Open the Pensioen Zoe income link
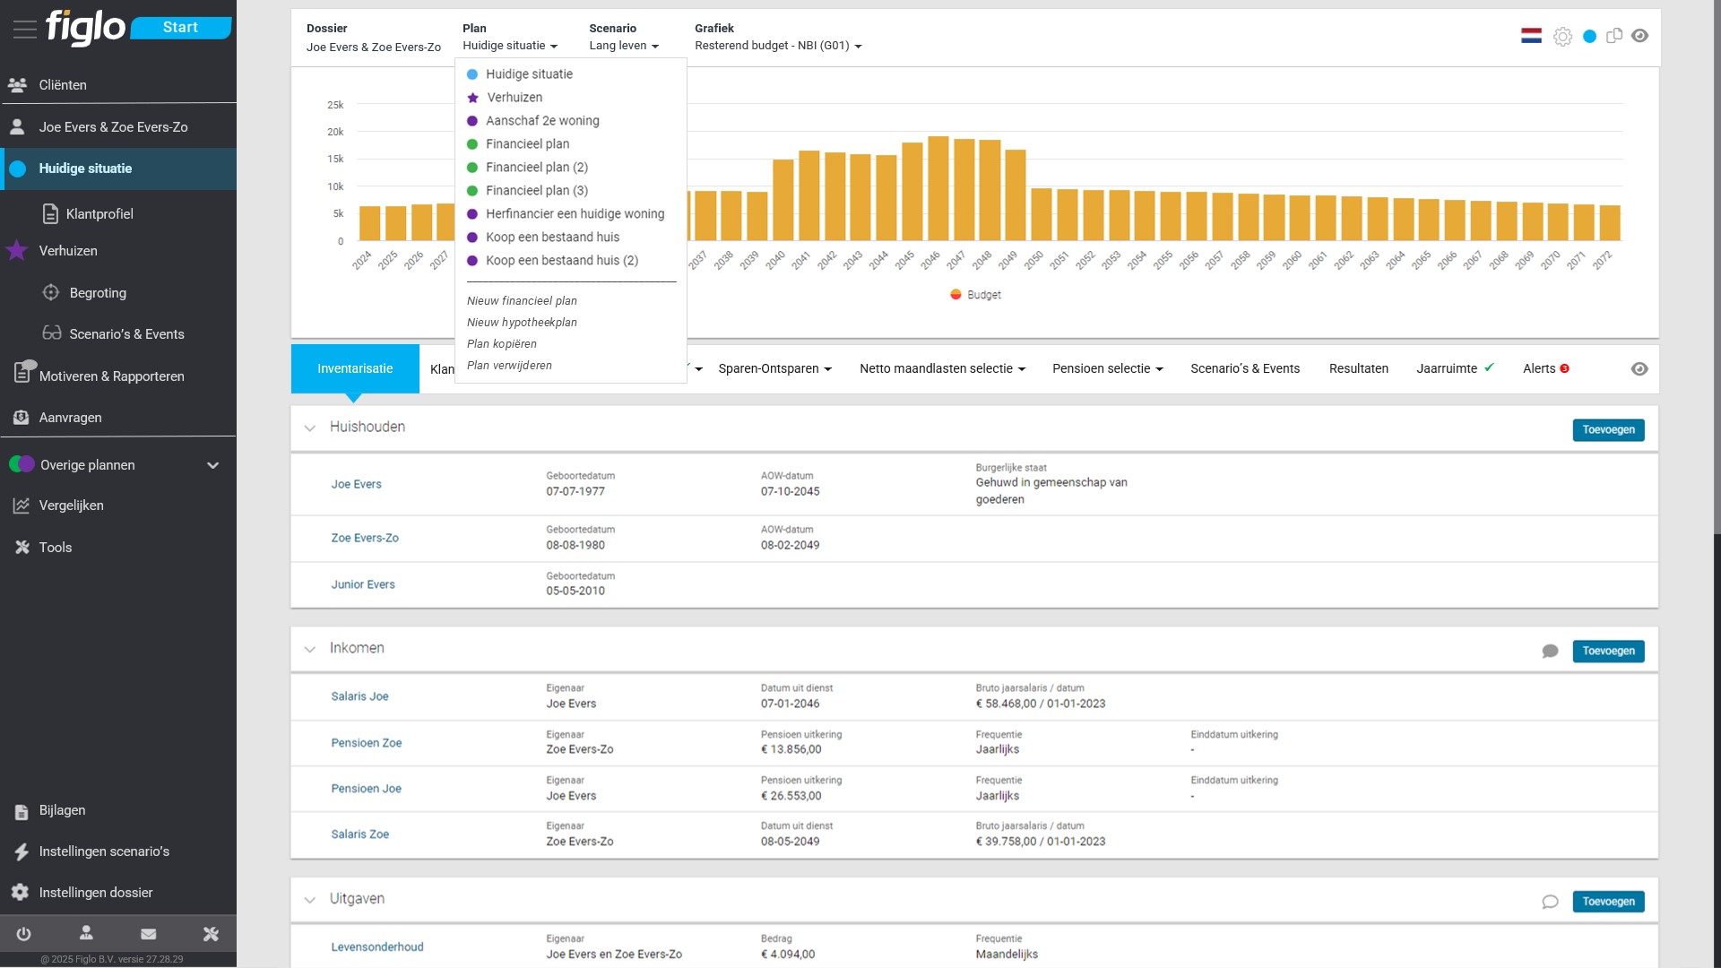The height and width of the screenshot is (968, 1721). (366, 743)
